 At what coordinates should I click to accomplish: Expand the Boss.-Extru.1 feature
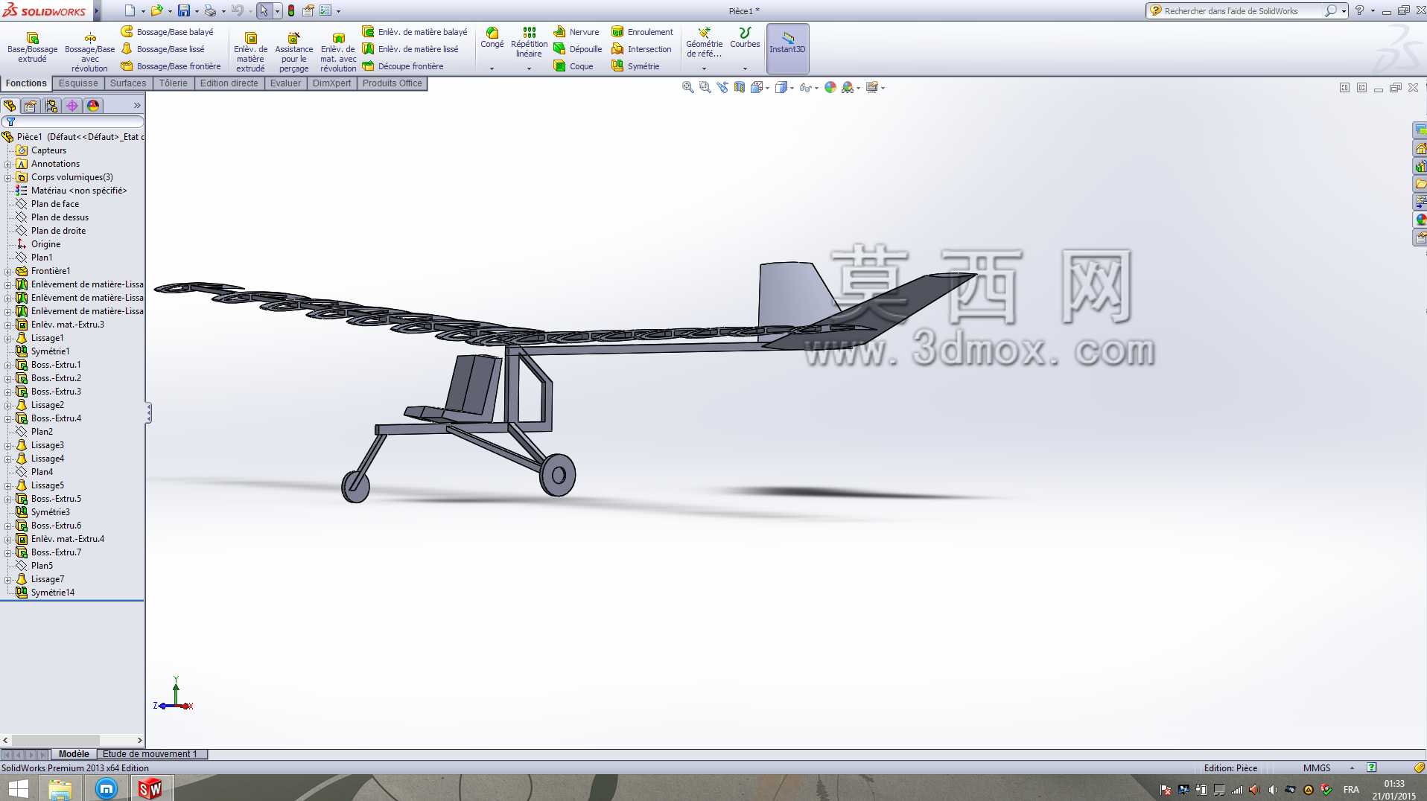click(x=7, y=365)
